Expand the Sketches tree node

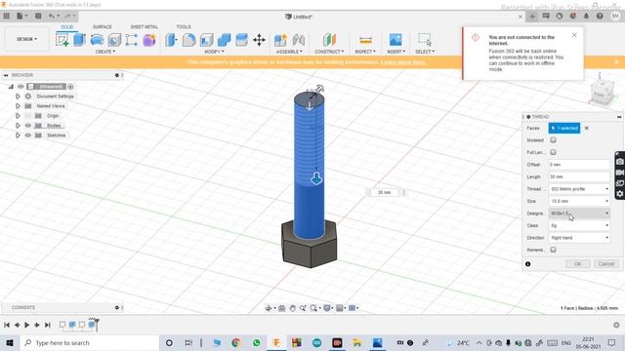[x=18, y=136]
